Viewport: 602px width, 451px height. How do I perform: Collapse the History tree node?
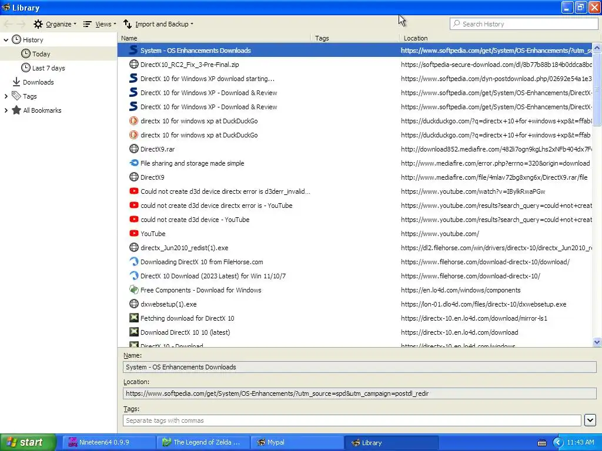coord(6,40)
